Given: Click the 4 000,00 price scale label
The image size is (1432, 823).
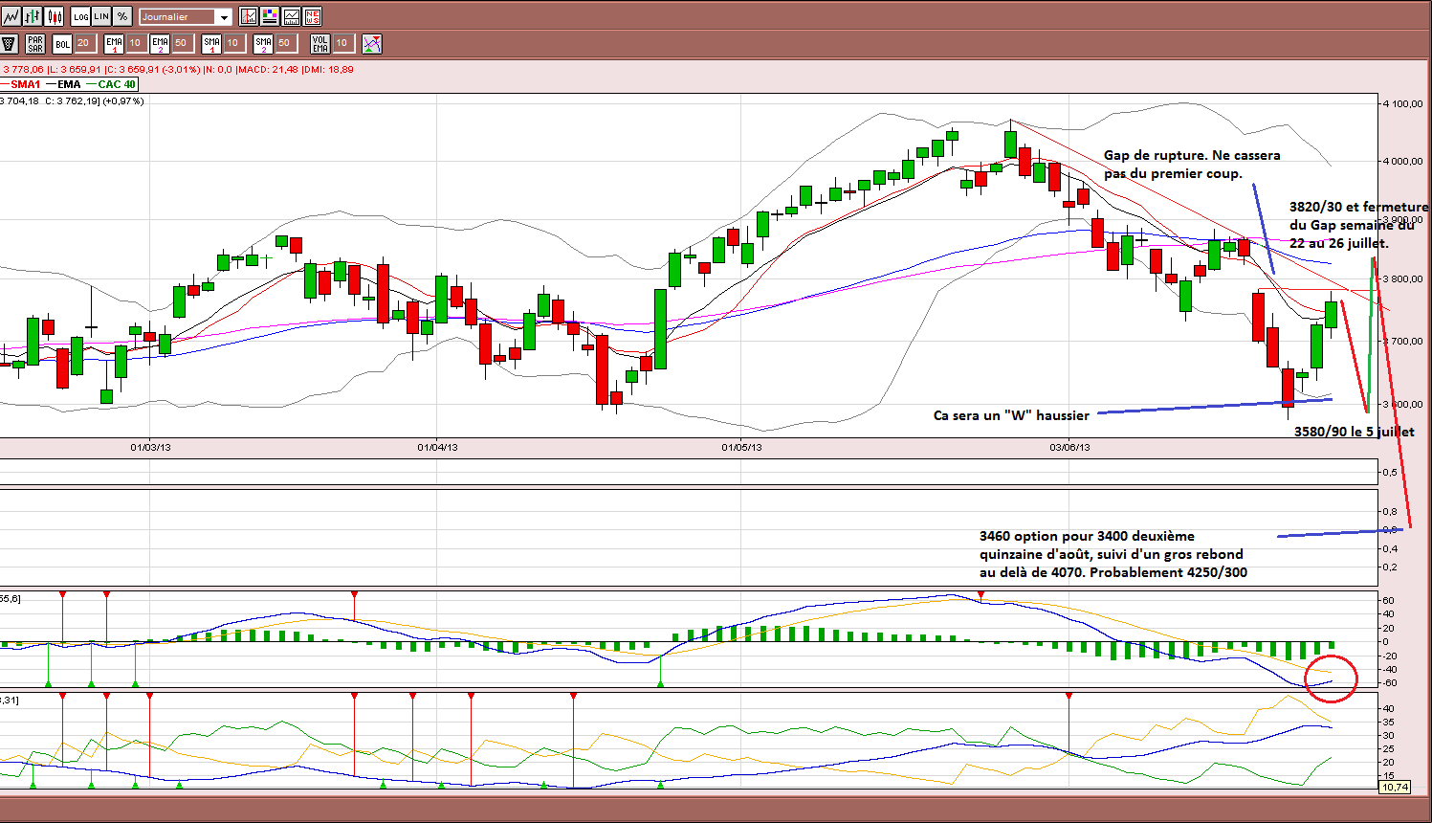Looking at the screenshot, I should pyautogui.click(x=1401, y=161).
